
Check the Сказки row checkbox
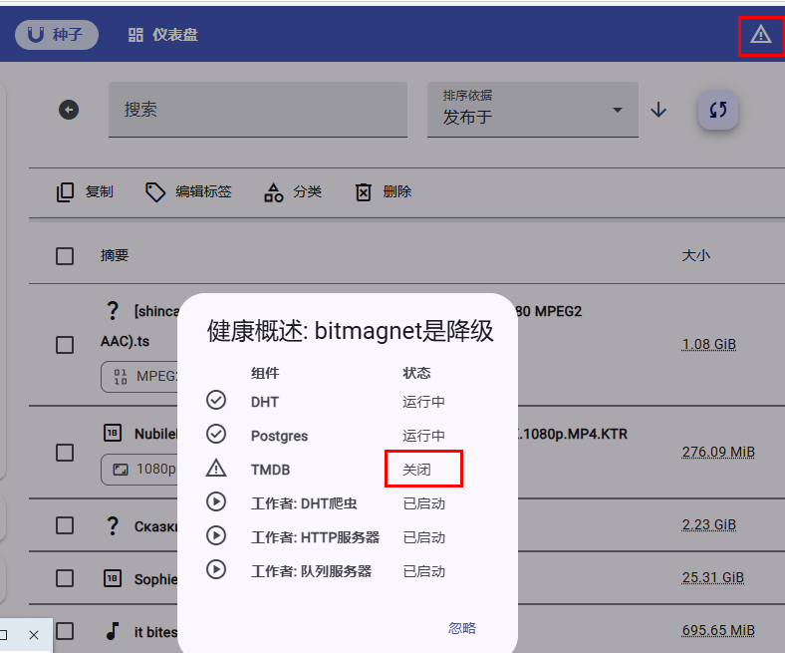[65, 525]
